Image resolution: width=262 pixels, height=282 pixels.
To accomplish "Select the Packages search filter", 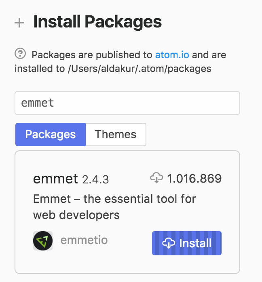I will pos(51,135).
